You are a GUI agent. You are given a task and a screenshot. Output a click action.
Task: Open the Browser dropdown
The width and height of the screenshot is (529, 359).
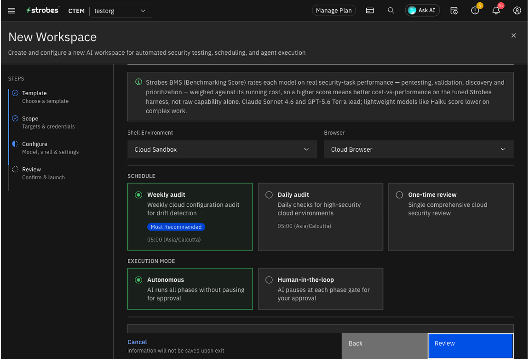click(x=419, y=149)
